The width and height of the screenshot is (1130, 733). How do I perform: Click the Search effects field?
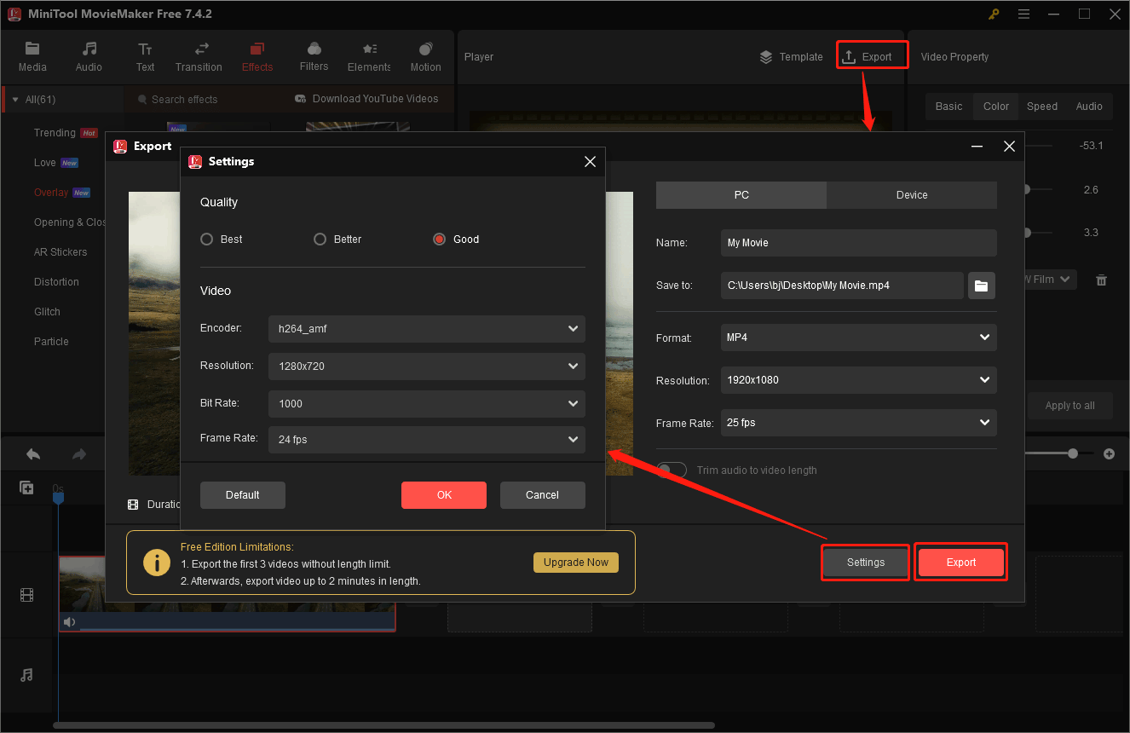tap(205, 100)
